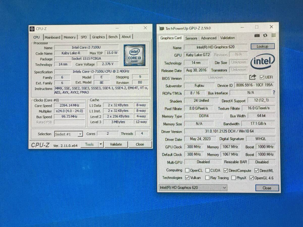Click the GPU-Z screenshot camera icon
Viewport: 303px width, 227px height.
point(257,36)
